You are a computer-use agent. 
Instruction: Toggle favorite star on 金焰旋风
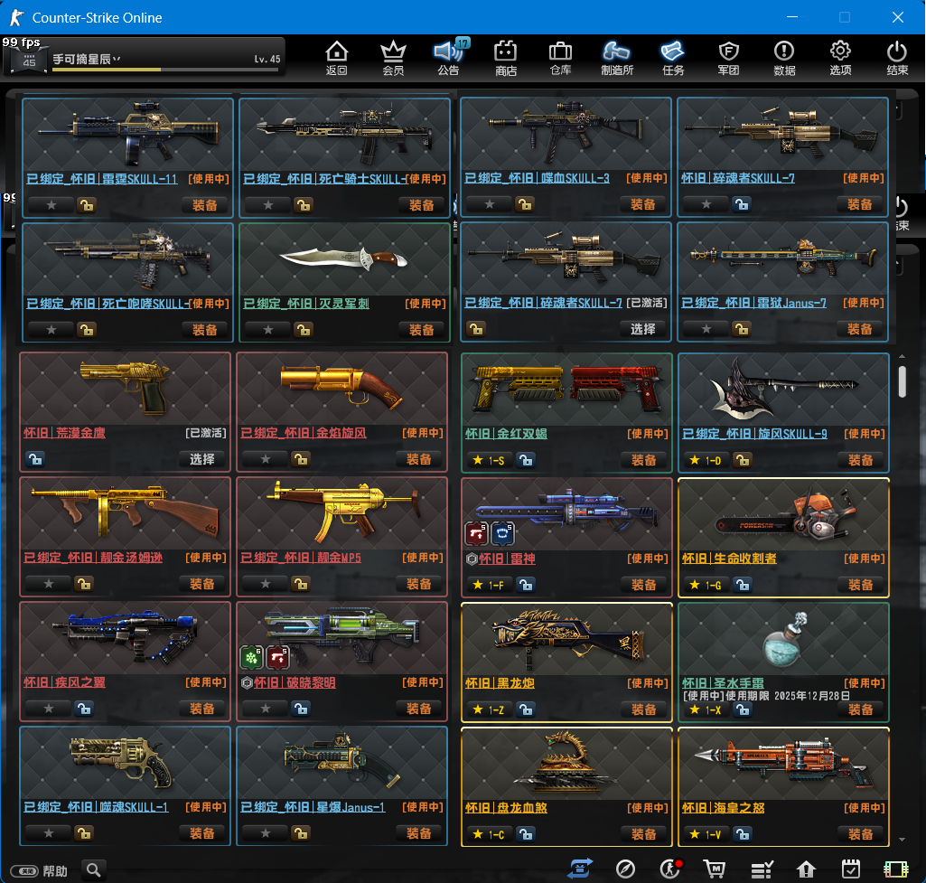(266, 459)
